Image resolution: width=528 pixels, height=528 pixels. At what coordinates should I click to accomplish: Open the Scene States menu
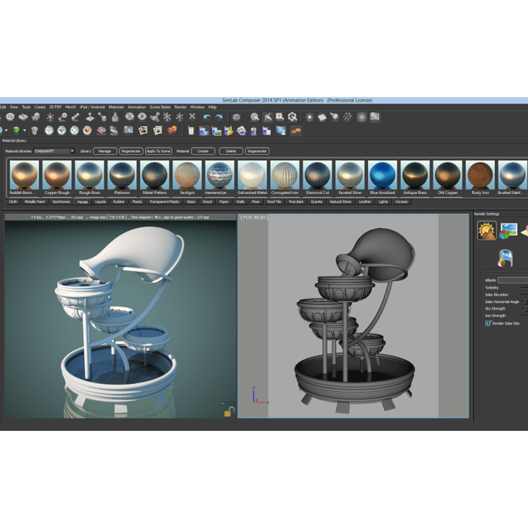160,107
